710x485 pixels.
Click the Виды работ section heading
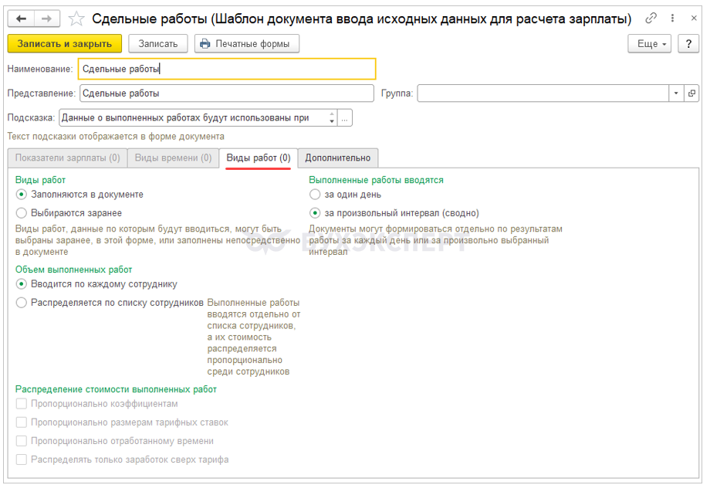point(40,180)
